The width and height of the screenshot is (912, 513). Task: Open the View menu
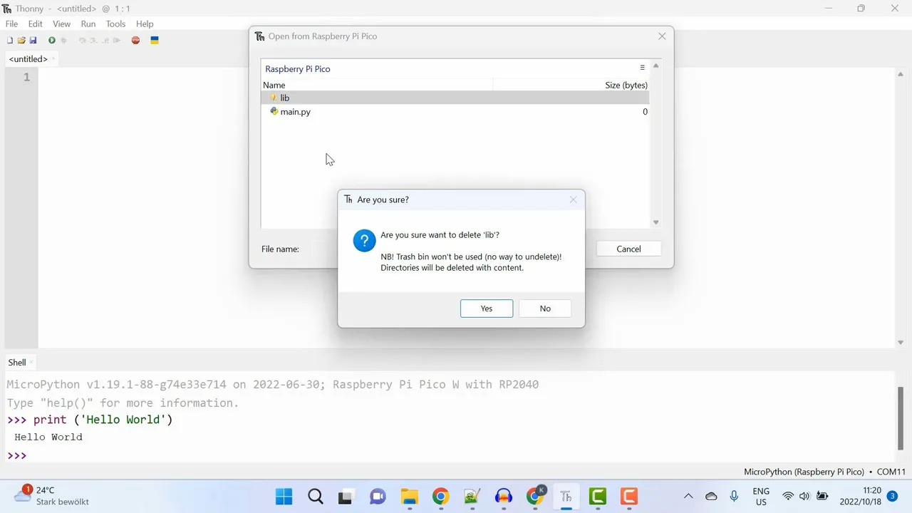(62, 24)
